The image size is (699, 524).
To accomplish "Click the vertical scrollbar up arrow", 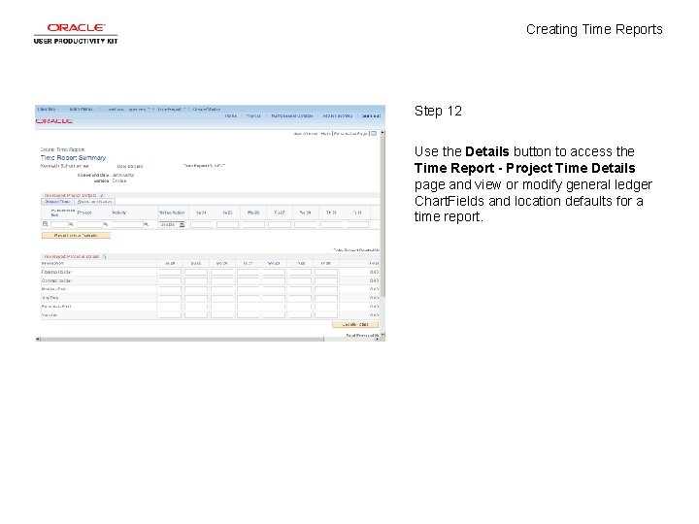I will [383, 133].
